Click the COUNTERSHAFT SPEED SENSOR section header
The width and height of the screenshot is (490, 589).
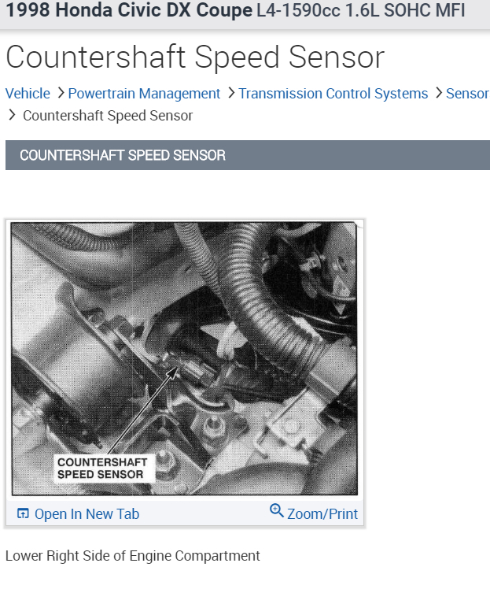[248, 155]
